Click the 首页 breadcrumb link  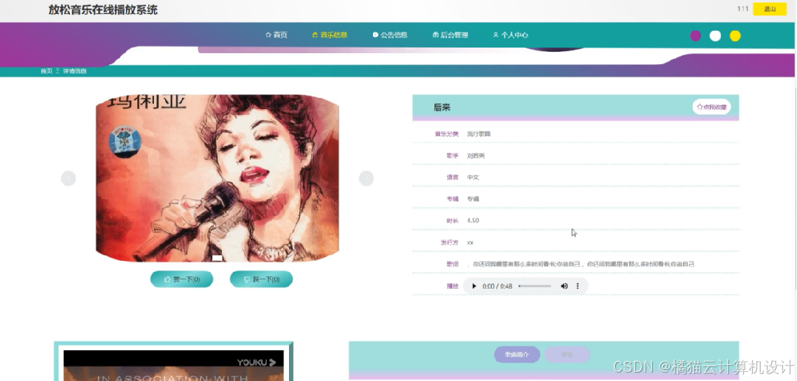click(46, 71)
